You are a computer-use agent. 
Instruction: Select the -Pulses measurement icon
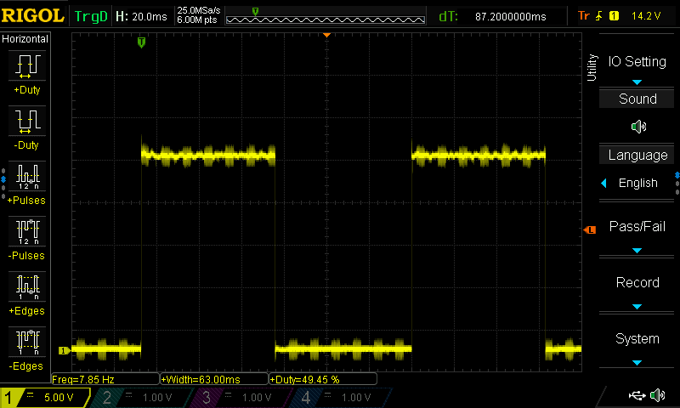(x=27, y=231)
